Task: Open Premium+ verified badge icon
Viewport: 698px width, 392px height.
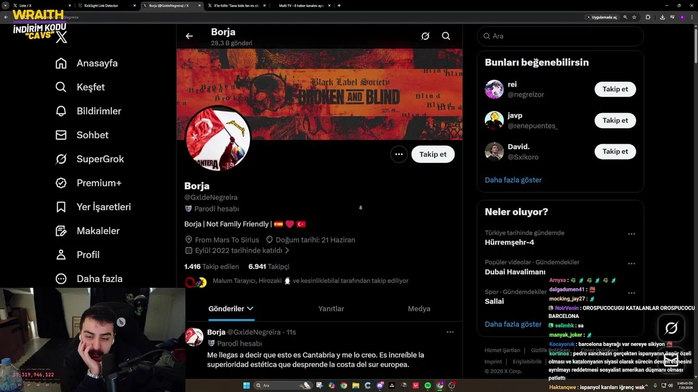Action: coord(61,183)
